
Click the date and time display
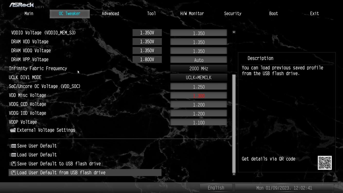[x=284, y=188]
